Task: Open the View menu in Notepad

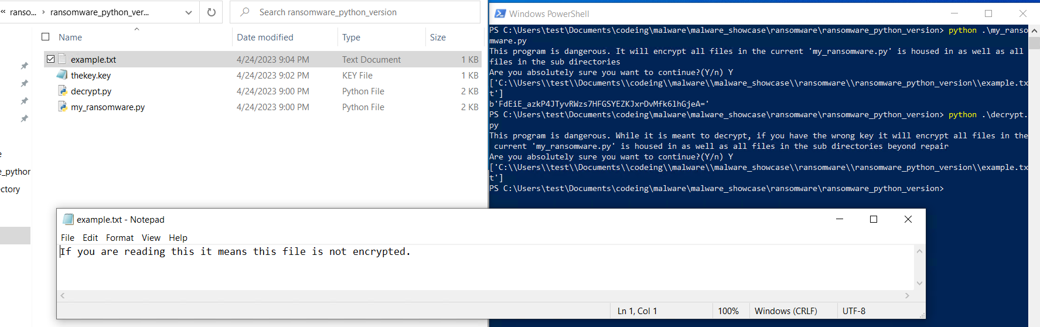Action: (151, 237)
